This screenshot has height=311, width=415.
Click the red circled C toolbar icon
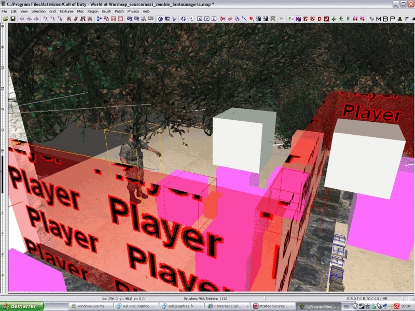pyautogui.click(x=306, y=19)
